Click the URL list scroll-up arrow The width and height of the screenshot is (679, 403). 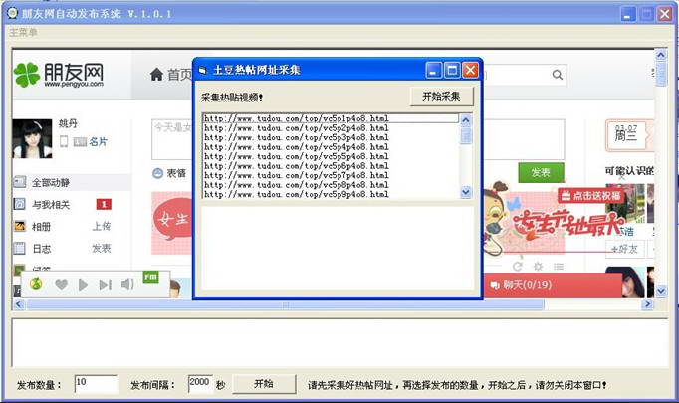coord(466,119)
